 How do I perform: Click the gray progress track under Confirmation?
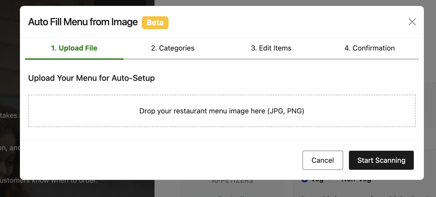coord(369,59)
